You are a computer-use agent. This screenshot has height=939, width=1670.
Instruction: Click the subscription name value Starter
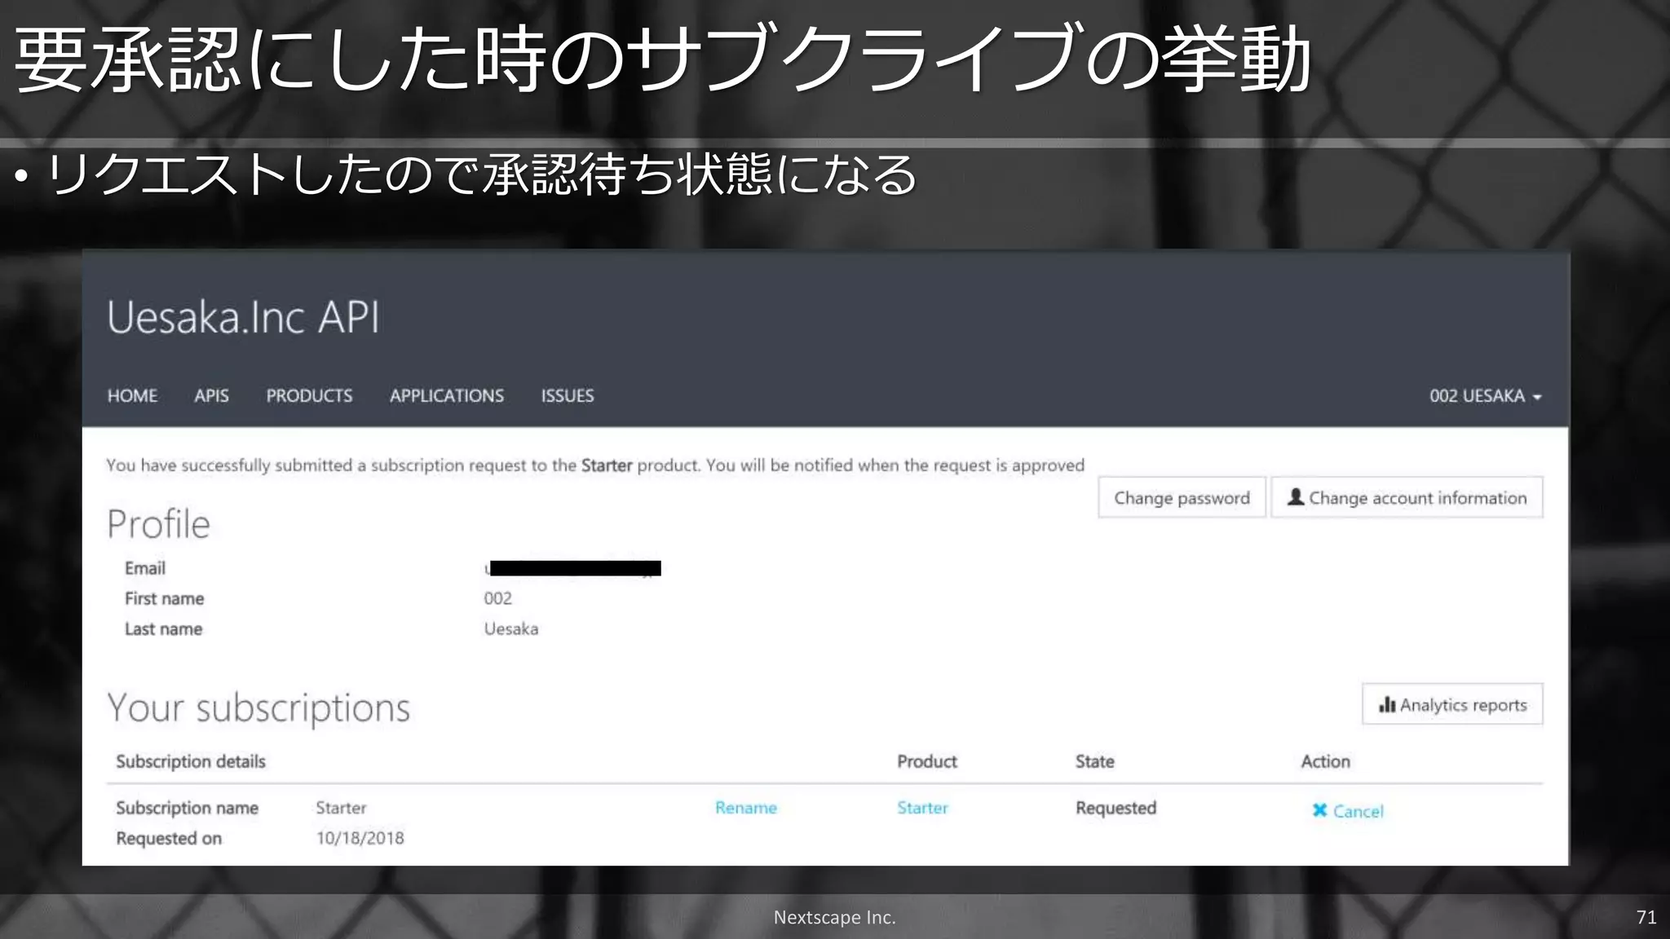[341, 808]
